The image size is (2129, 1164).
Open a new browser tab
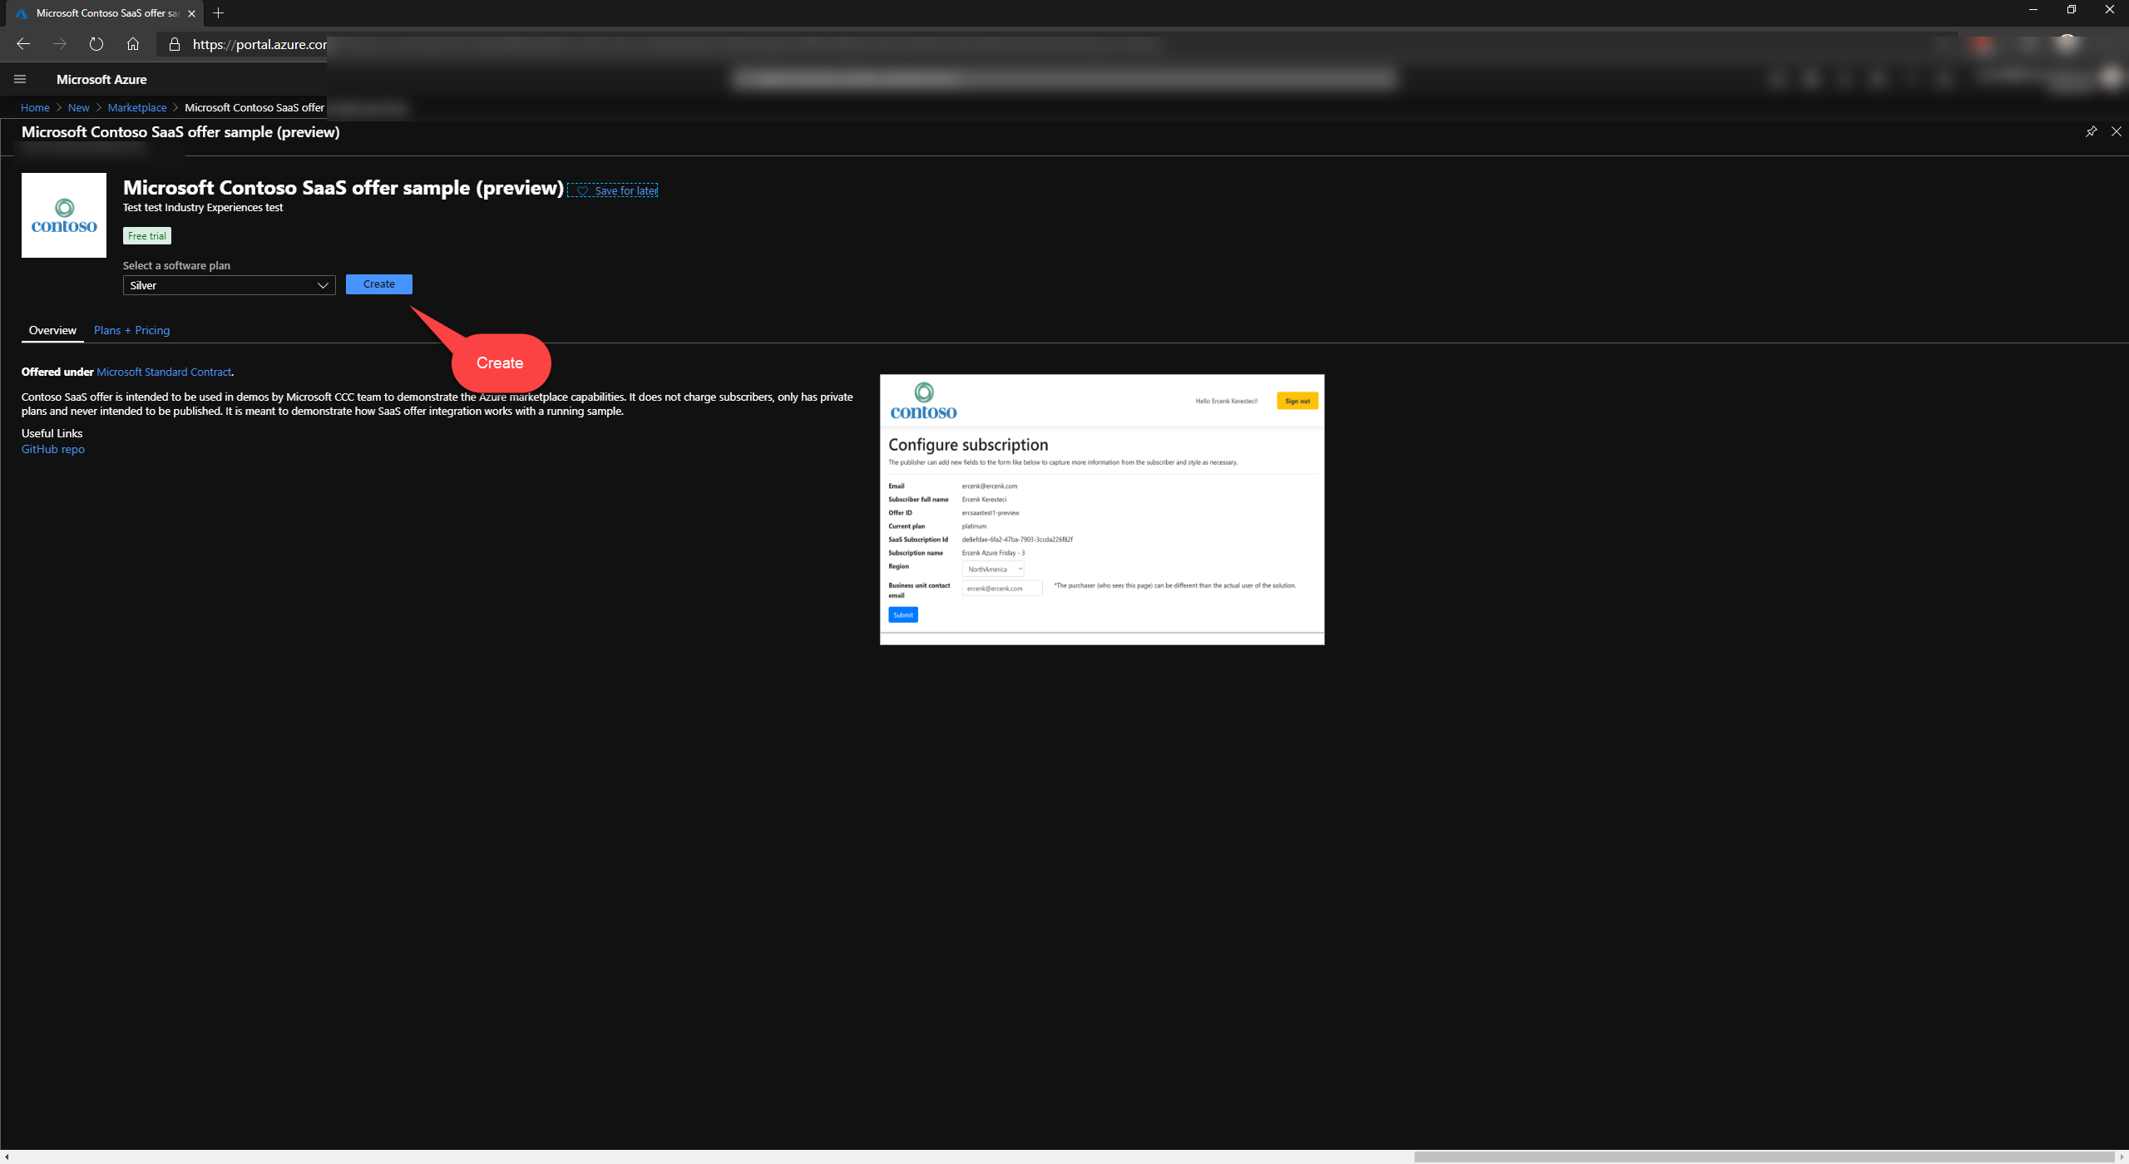click(219, 12)
